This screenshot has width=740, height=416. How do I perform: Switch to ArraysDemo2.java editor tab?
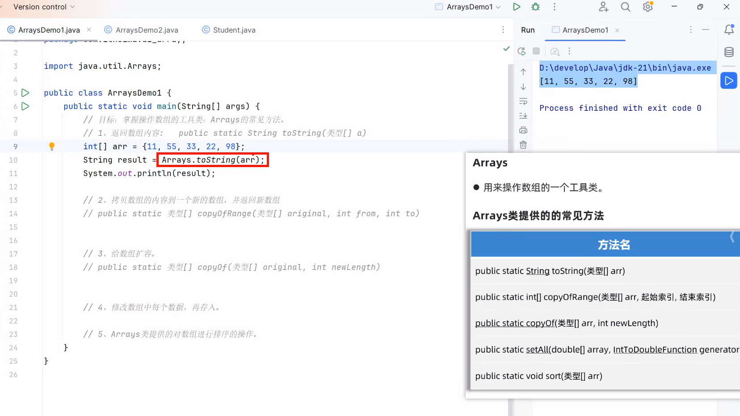141,30
